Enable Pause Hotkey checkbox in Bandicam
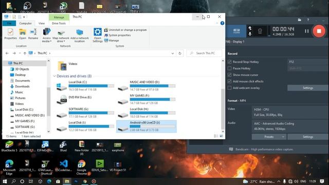The width and height of the screenshot is (329, 185). (229, 68)
